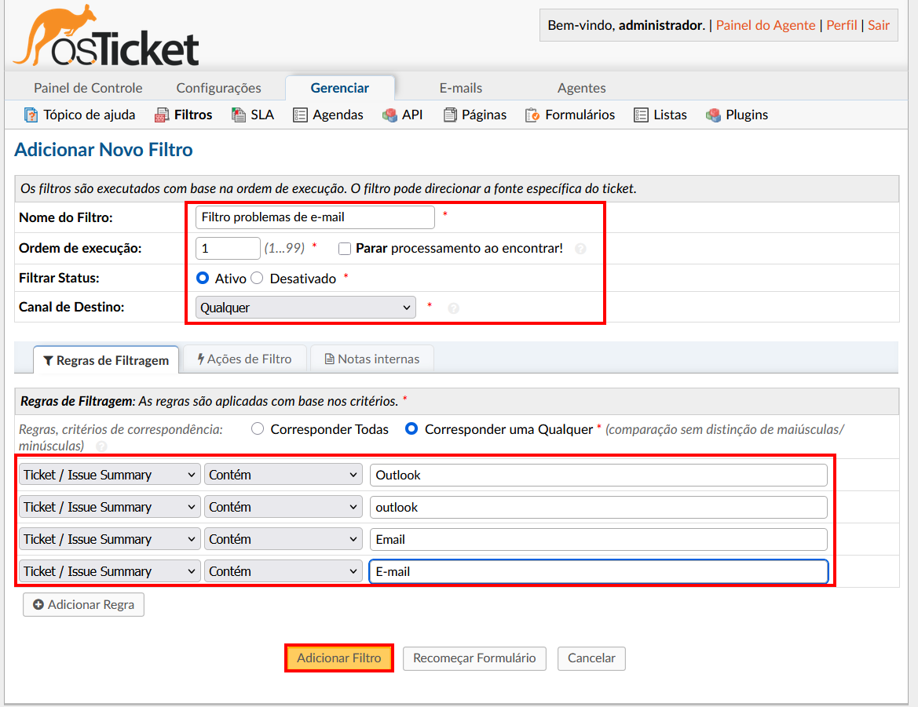Click the Plugins icon
The image size is (918, 707).
point(713,115)
